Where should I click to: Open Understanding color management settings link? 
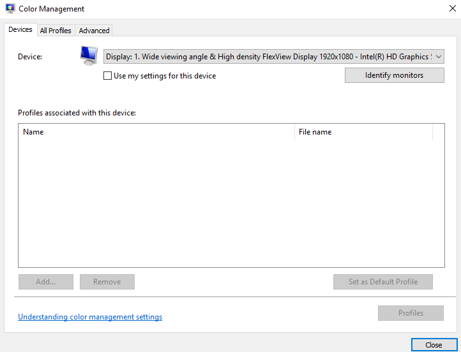[x=90, y=317]
